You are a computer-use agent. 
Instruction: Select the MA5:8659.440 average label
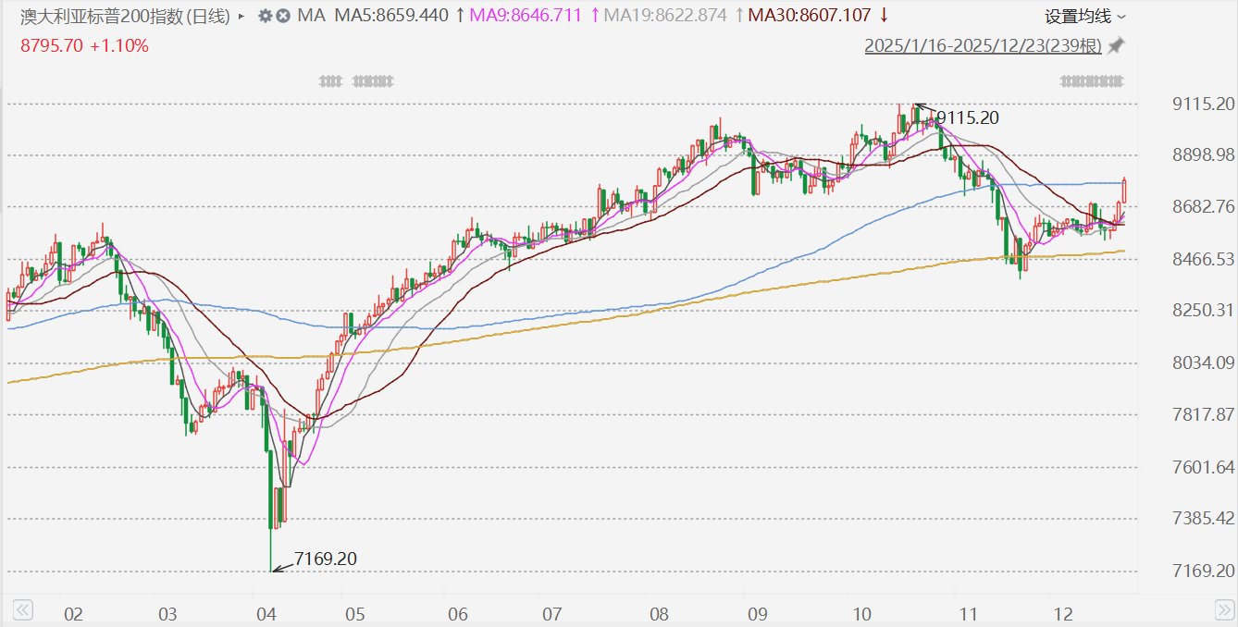tap(390, 16)
